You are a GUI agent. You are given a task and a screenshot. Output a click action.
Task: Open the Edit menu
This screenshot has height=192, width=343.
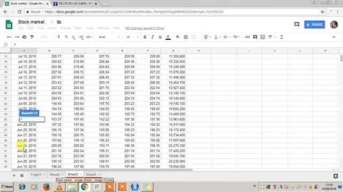tap(30, 28)
